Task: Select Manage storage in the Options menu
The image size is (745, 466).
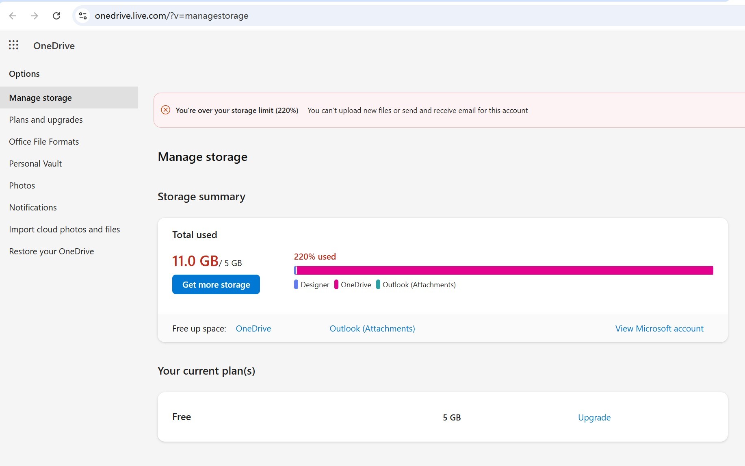Action: pos(69,98)
